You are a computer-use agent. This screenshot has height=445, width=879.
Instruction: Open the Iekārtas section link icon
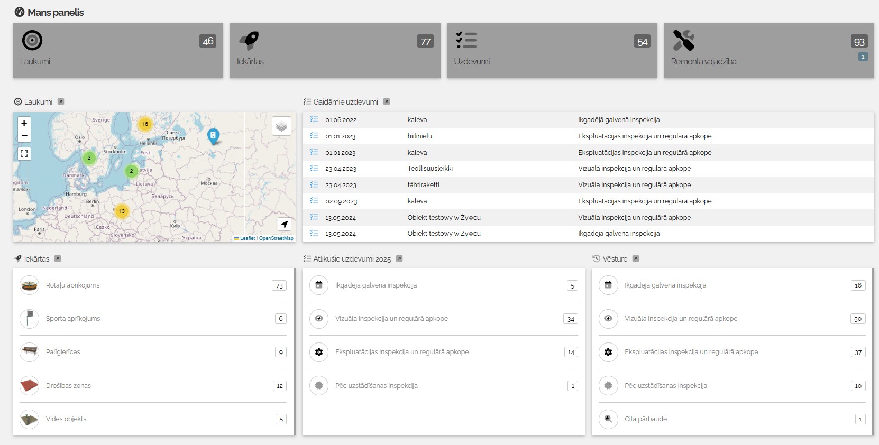click(58, 259)
